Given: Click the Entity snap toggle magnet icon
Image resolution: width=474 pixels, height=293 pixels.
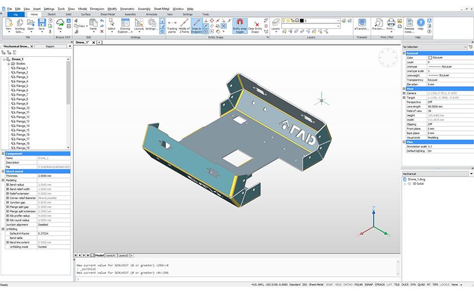Looking at the screenshot, I should coord(239,24).
